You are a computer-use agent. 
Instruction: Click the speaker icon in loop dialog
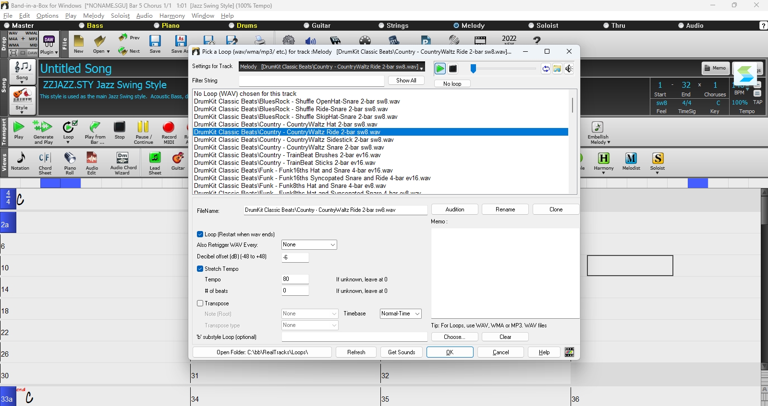(x=569, y=69)
